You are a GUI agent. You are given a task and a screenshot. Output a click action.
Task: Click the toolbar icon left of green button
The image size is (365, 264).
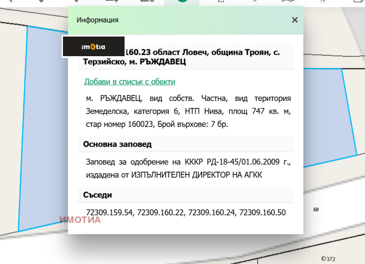(147, 1)
